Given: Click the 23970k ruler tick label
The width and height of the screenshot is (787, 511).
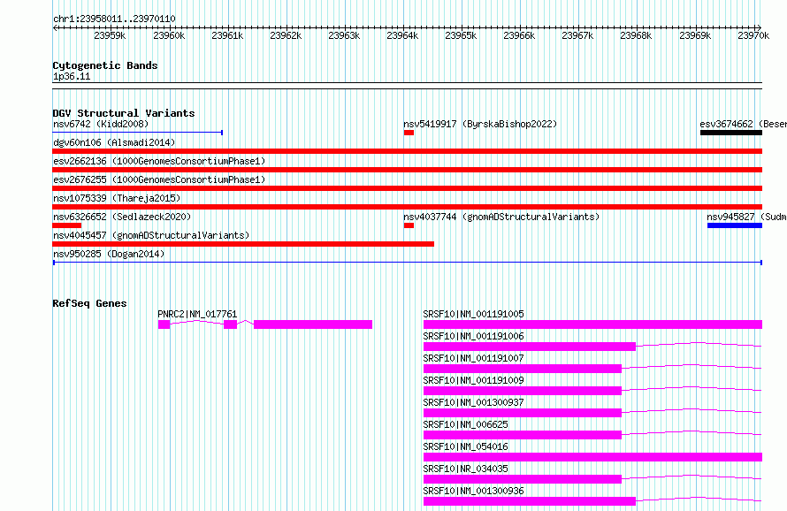Looking at the screenshot, I should (753, 35).
